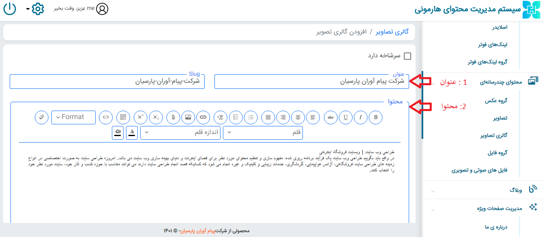Open the قلم font dropdown
544x237 pixels.
tap(263, 133)
